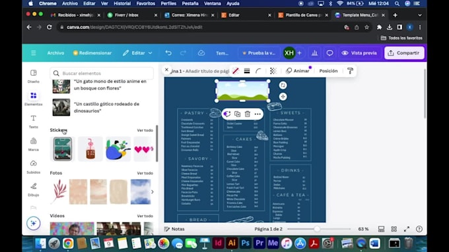Open the Dibujo drawing panel
449x252 pixels.
[x=34, y=189]
